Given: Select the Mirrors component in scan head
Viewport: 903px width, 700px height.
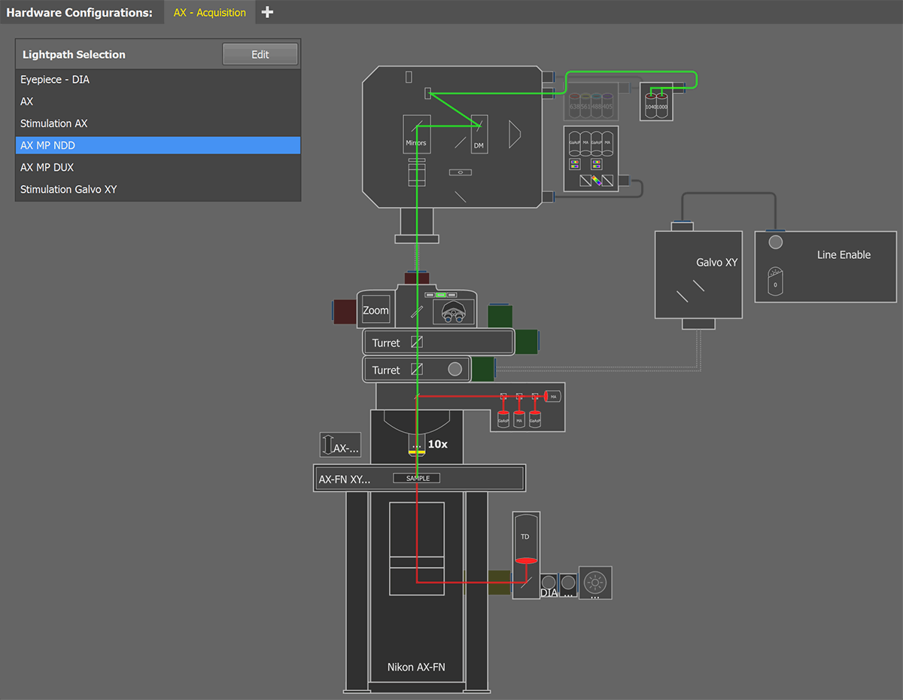Looking at the screenshot, I should click(x=416, y=134).
